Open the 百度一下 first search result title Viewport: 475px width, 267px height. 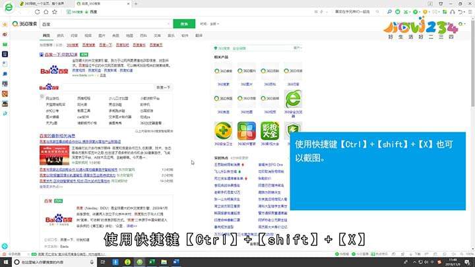coord(61,55)
